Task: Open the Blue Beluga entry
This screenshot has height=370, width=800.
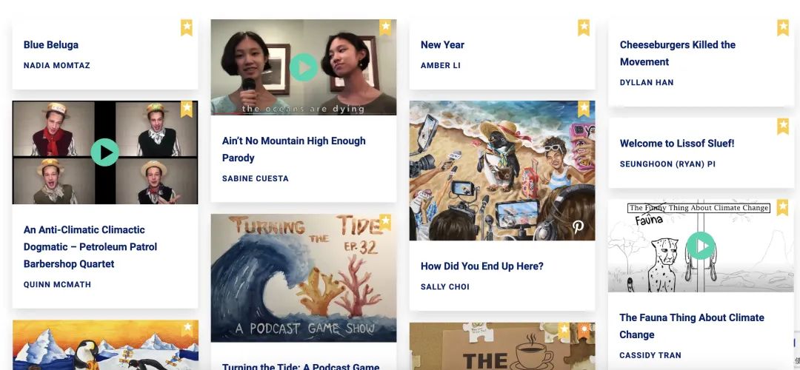Action: pyautogui.click(x=51, y=45)
